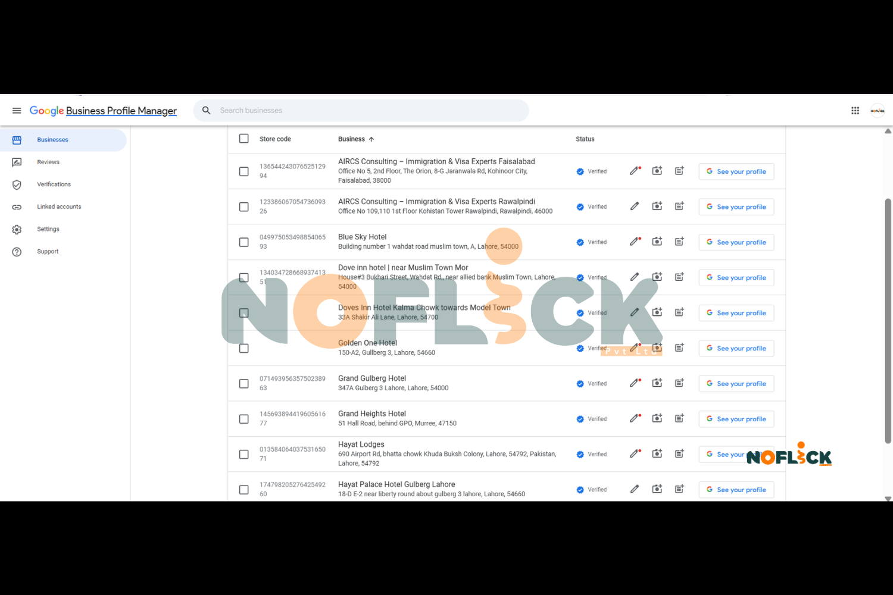The image size is (893, 595).
Task: Create post for Grand Gulberg Hotel
Action: click(679, 383)
